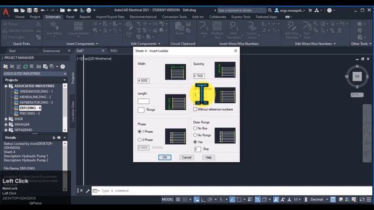
Task: Click the Edit Wire Number ribbon tool
Action: pyautogui.click(x=292, y=30)
